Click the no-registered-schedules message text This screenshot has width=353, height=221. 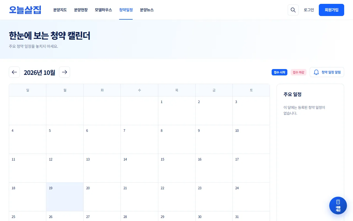304,110
